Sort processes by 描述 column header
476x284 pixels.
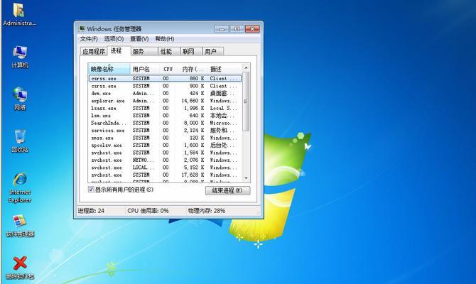tap(225, 69)
